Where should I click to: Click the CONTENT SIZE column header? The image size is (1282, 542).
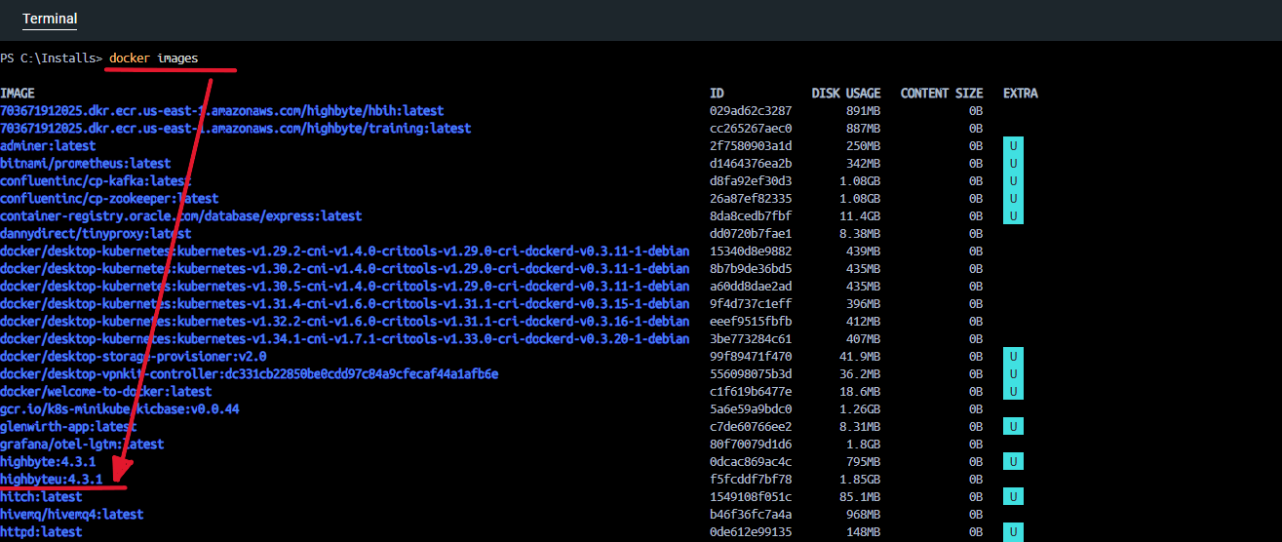pos(941,94)
